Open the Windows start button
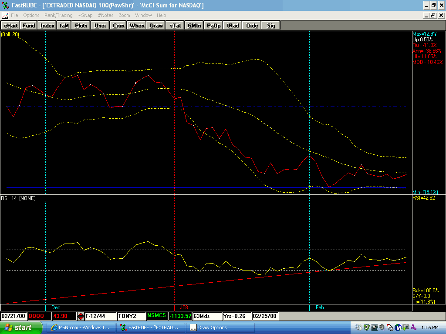This screenshot has width=446, height=334. (x=21, y=328)
